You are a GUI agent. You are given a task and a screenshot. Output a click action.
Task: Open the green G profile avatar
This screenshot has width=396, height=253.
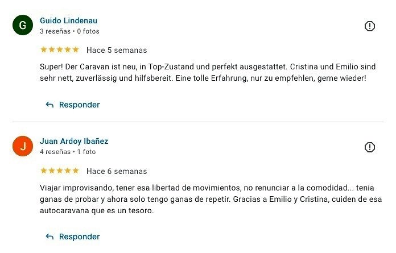click(x=23, y=26)
